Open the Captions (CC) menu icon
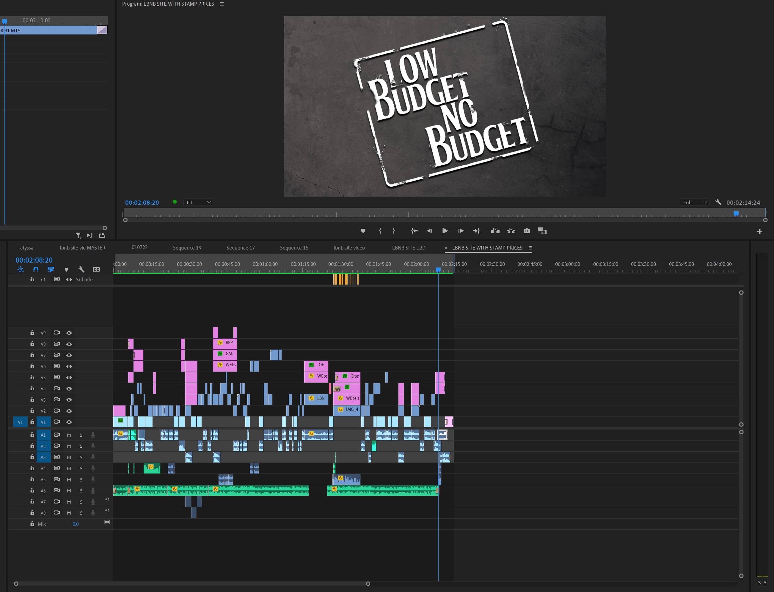The image size is (774, 592). click(x=96, y=269)
